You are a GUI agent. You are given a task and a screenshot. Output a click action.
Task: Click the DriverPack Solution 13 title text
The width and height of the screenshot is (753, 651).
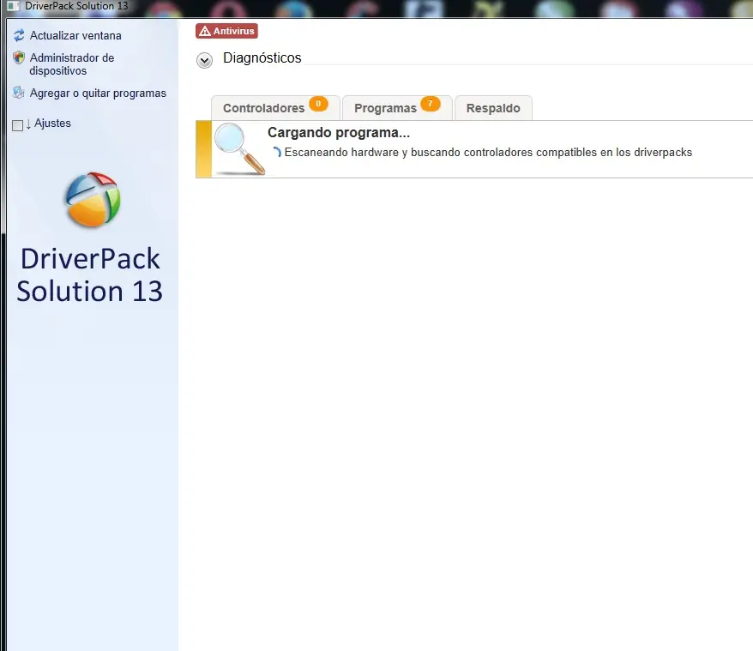coord(90,274)
